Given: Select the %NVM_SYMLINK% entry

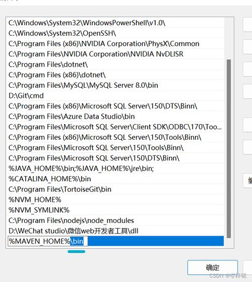Looking at the screenshot, I should (116, 210).
